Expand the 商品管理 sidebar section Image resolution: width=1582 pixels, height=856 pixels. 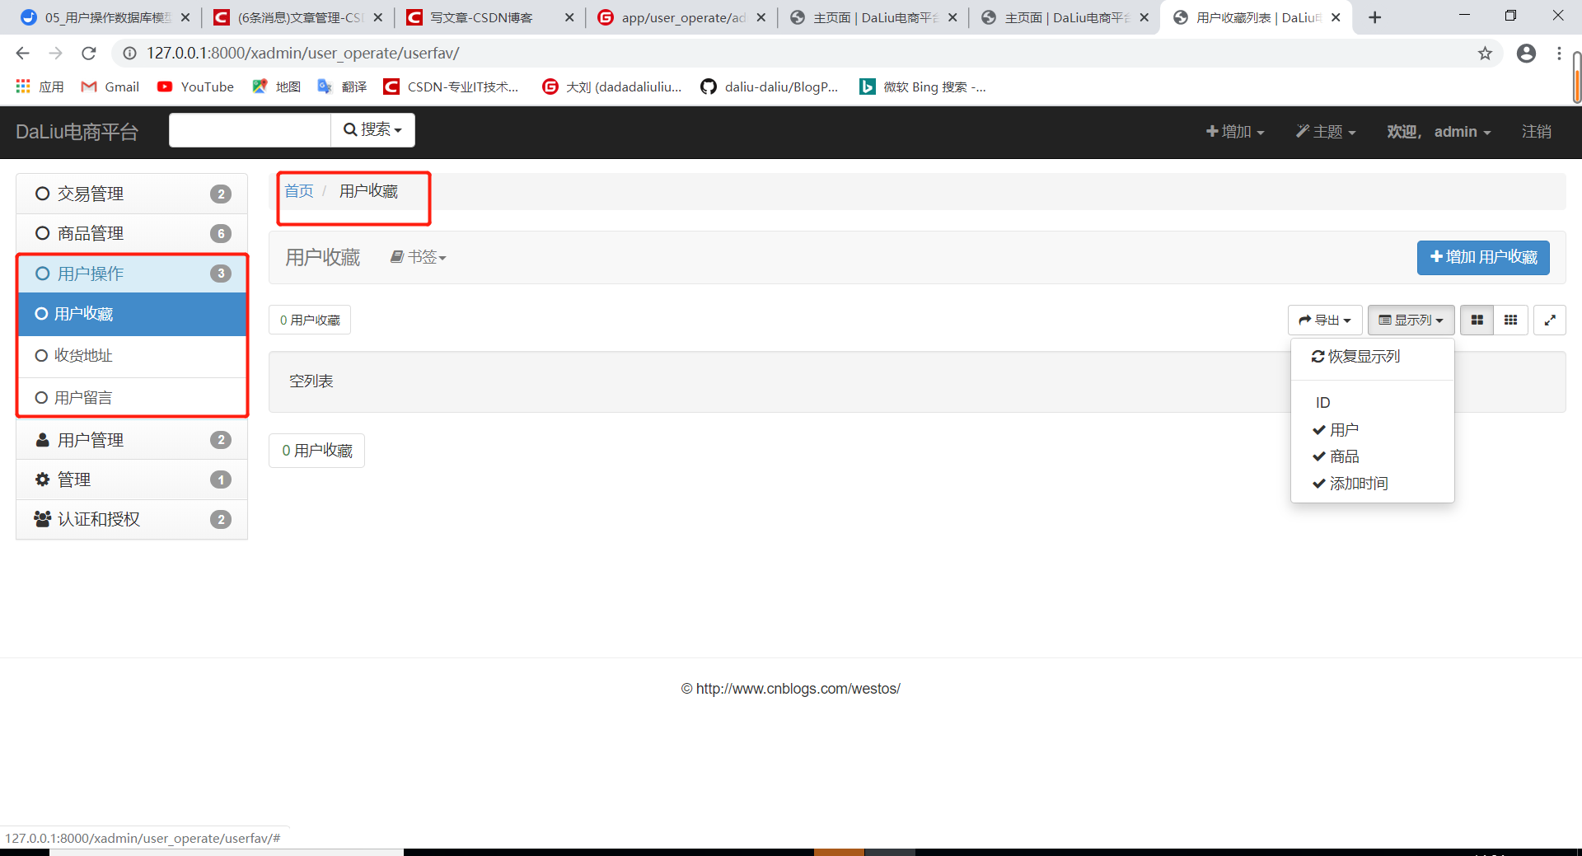pyautogui.click(x=132, y=233)
